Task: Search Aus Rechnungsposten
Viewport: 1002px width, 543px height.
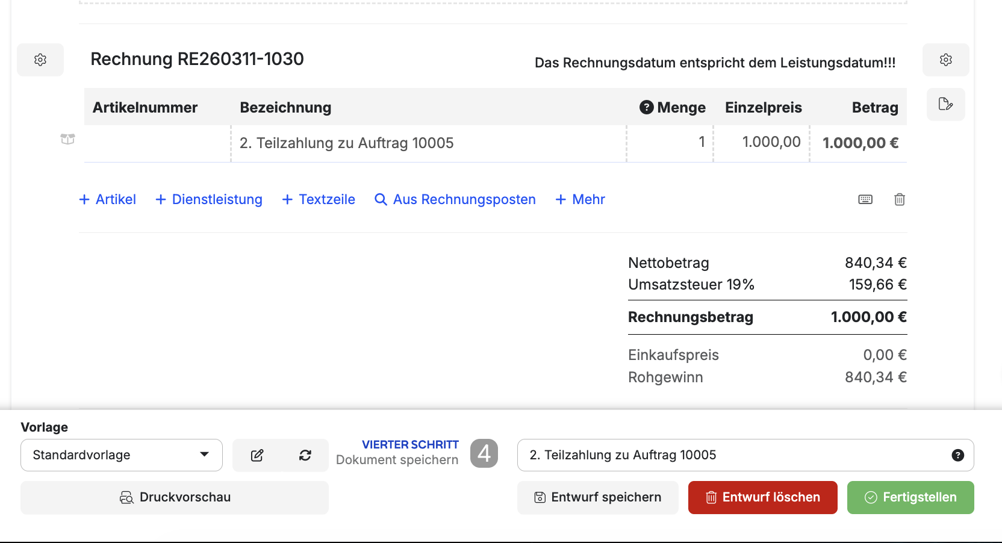Action: click(x=455, y=199)
